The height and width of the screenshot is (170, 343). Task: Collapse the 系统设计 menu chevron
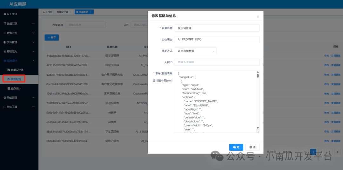tap(33, 61)
